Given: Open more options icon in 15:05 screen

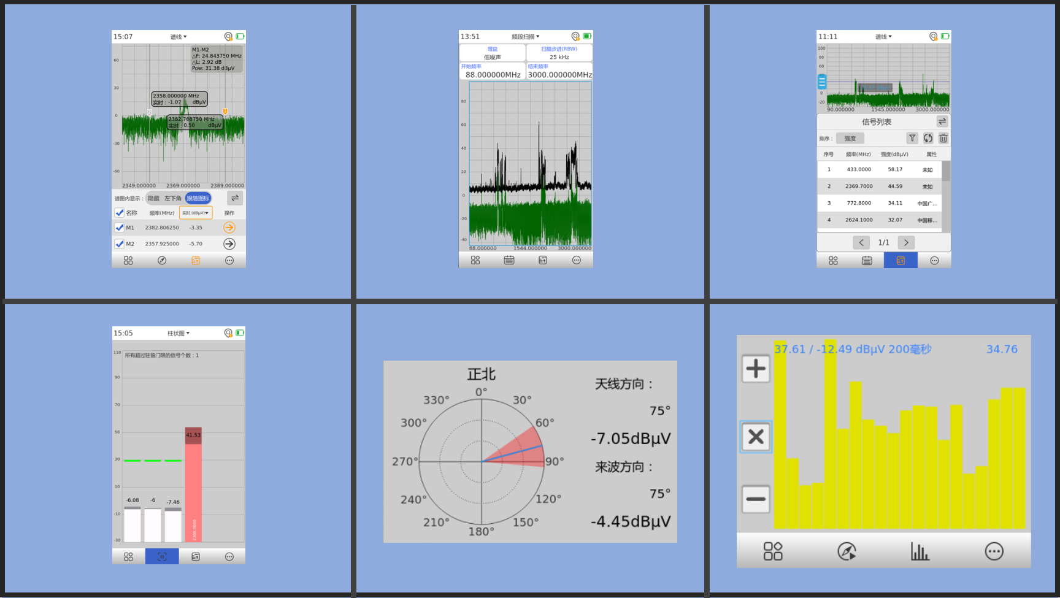Looking at the screenshot, I should (x=229, y=557).
